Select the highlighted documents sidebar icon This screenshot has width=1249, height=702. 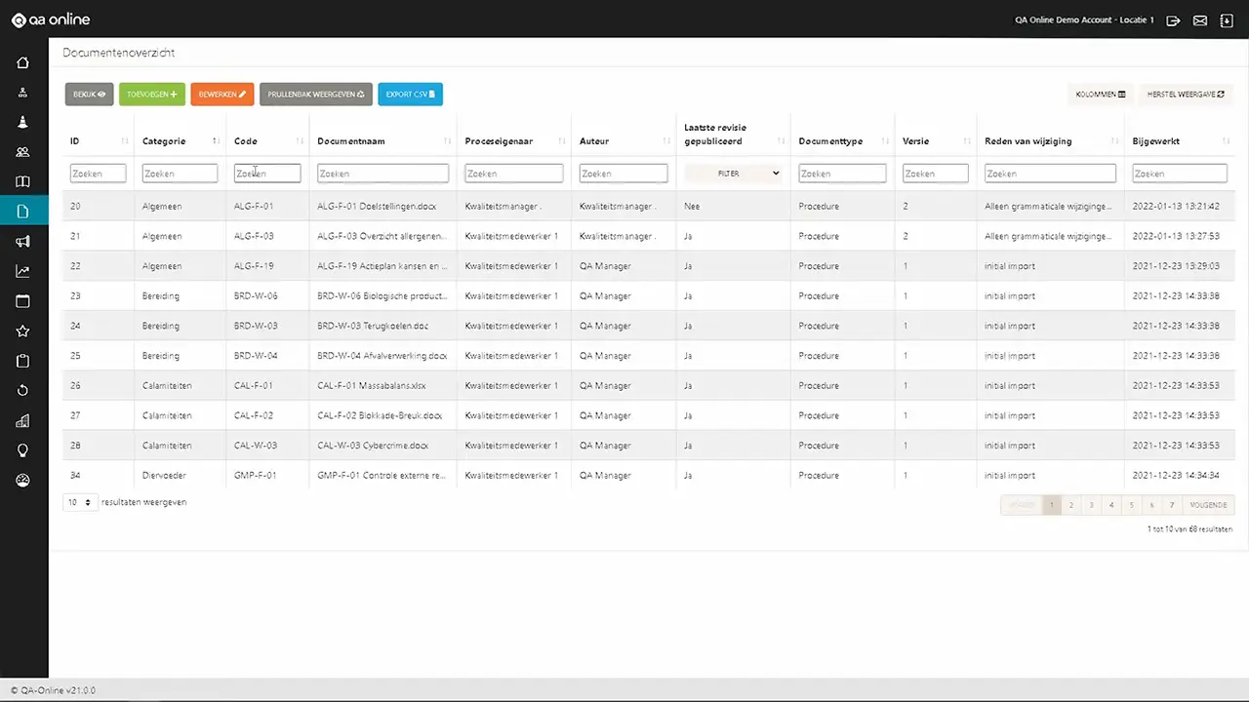pos(23,212)
